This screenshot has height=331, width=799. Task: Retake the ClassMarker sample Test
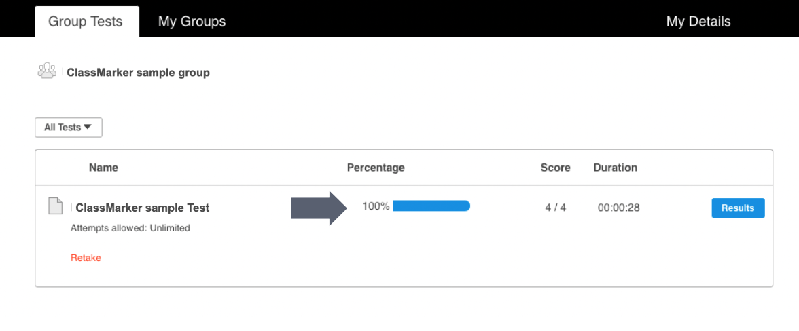[x=86, y=258]
